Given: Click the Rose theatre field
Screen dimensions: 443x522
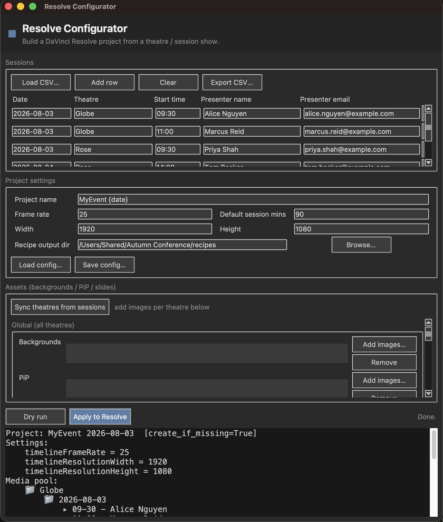Looking at the screenshot, I should tap(113, 149).
